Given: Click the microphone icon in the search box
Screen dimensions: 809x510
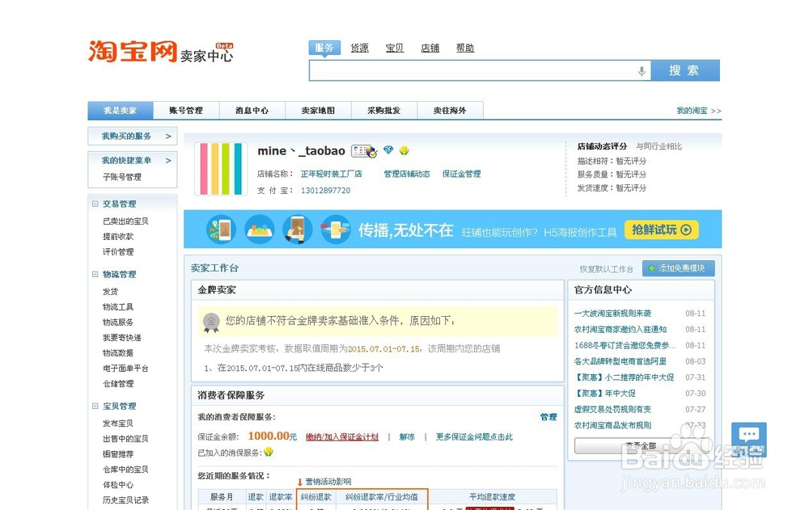Looking at the screenshot, I should click(642, 70).
